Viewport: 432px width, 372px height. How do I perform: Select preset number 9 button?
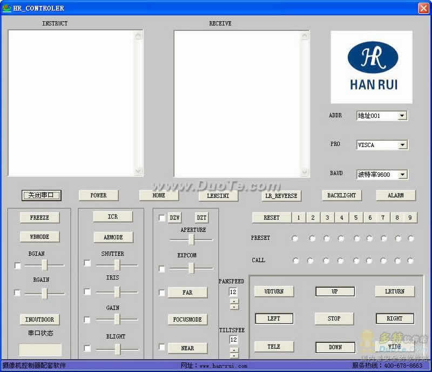(x=410, y=217)
